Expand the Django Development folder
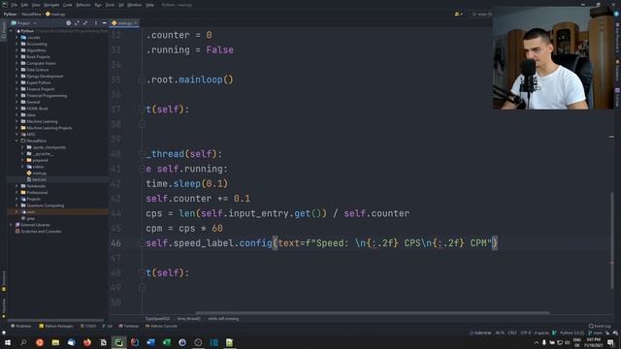The image size is (621, 349). pos(17,76)
